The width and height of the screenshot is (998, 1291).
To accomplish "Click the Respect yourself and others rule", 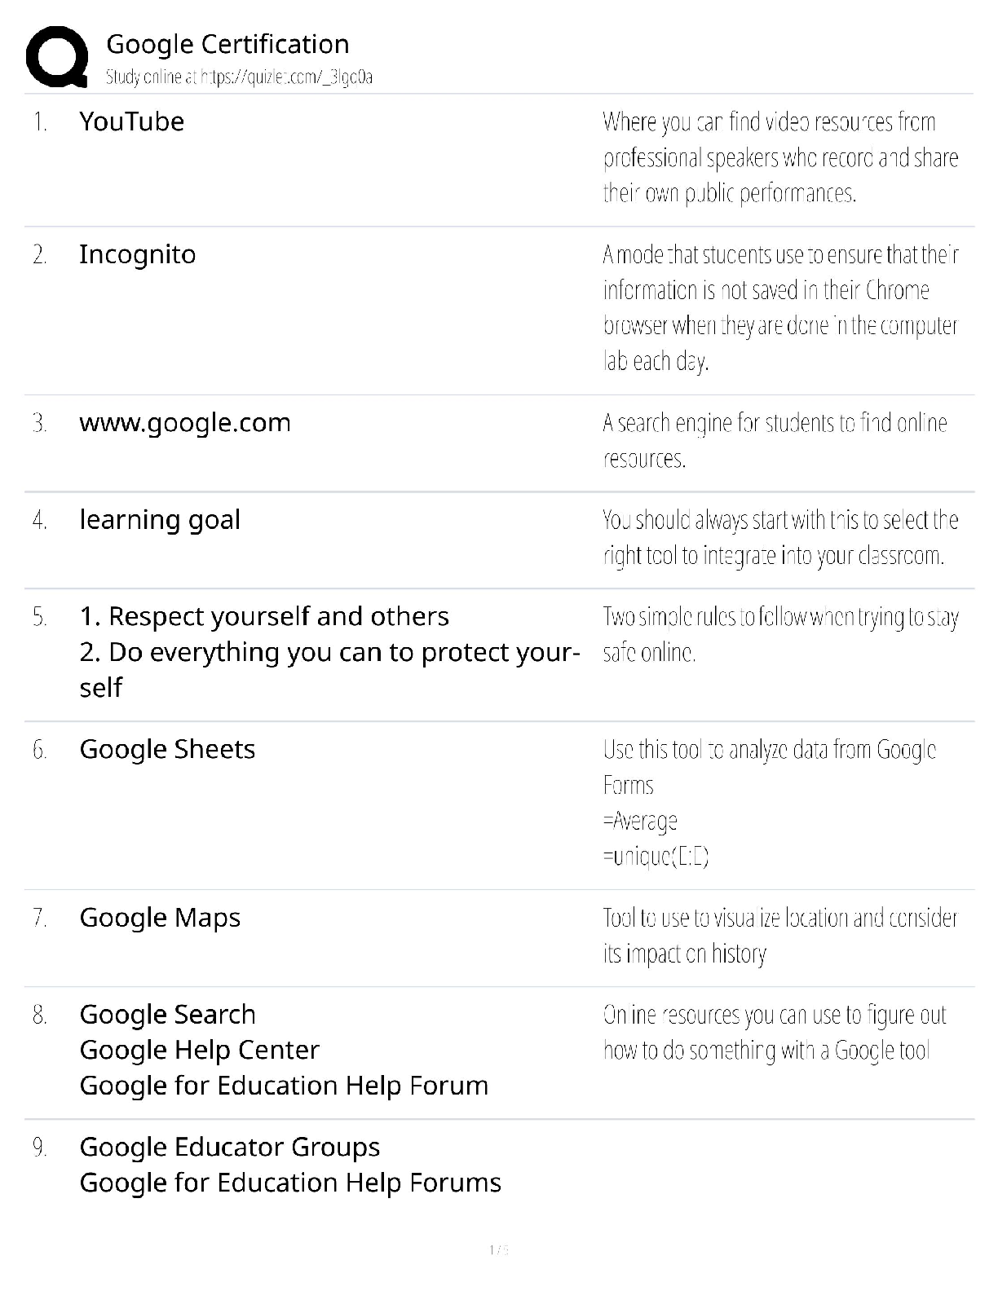I will coord(264,617).
